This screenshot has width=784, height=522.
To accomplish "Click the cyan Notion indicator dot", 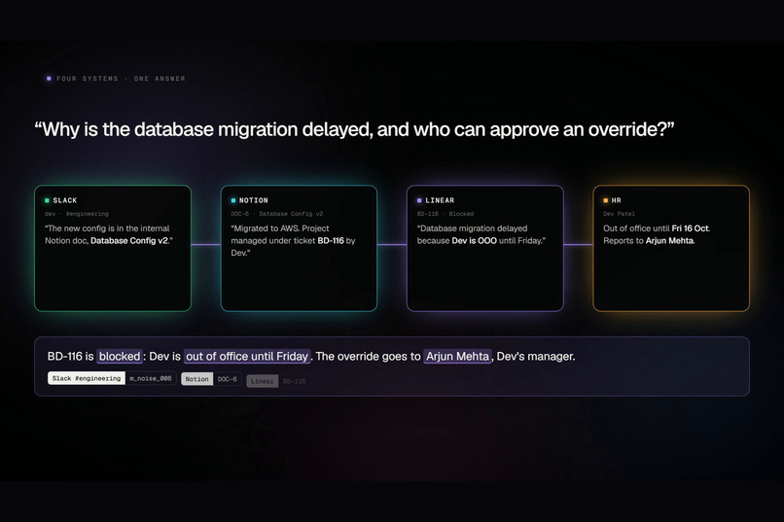I will (x=233, y=200).
